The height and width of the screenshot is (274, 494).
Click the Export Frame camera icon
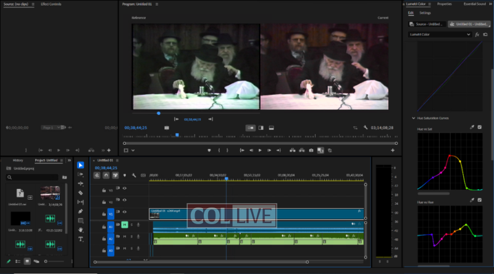point(311,150)
